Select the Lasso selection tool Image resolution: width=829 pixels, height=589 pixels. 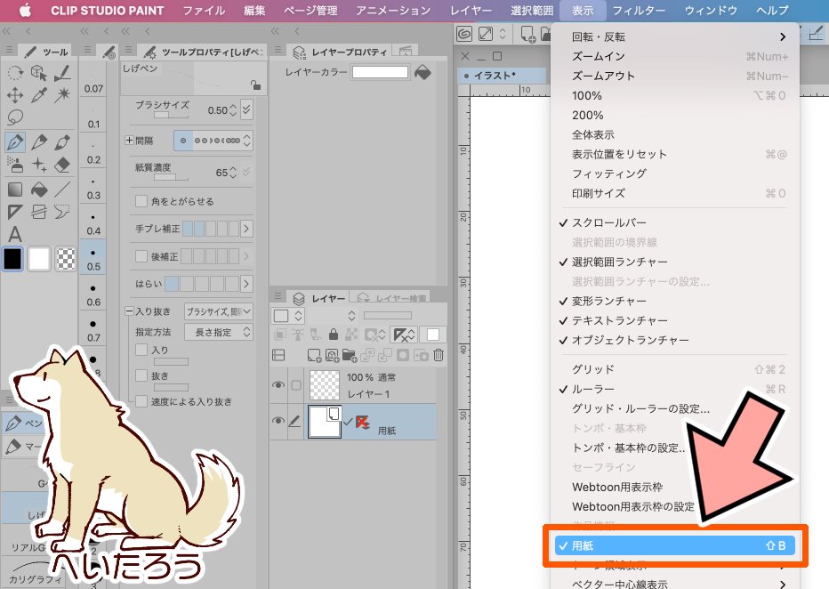pyautogui.click(x=15, y=117)
